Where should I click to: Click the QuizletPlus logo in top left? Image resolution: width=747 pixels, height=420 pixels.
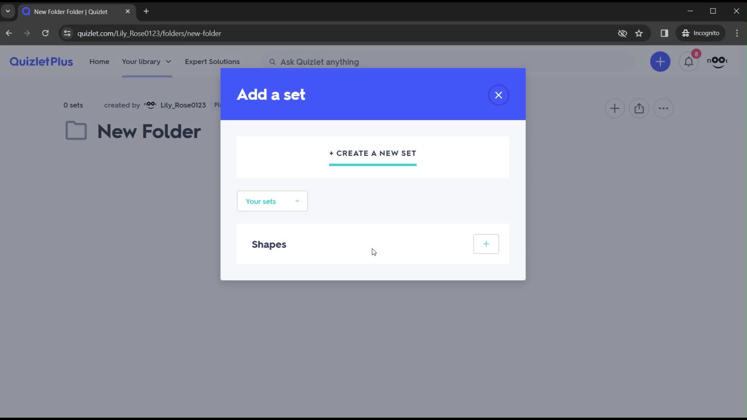(x=41, y=61)
